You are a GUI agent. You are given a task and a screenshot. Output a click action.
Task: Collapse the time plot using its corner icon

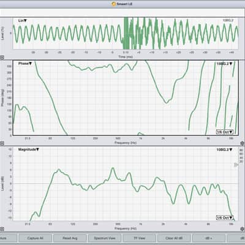click(x=2, y=58)
